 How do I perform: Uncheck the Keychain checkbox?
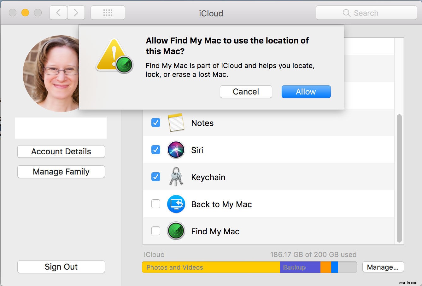(156, 177)
